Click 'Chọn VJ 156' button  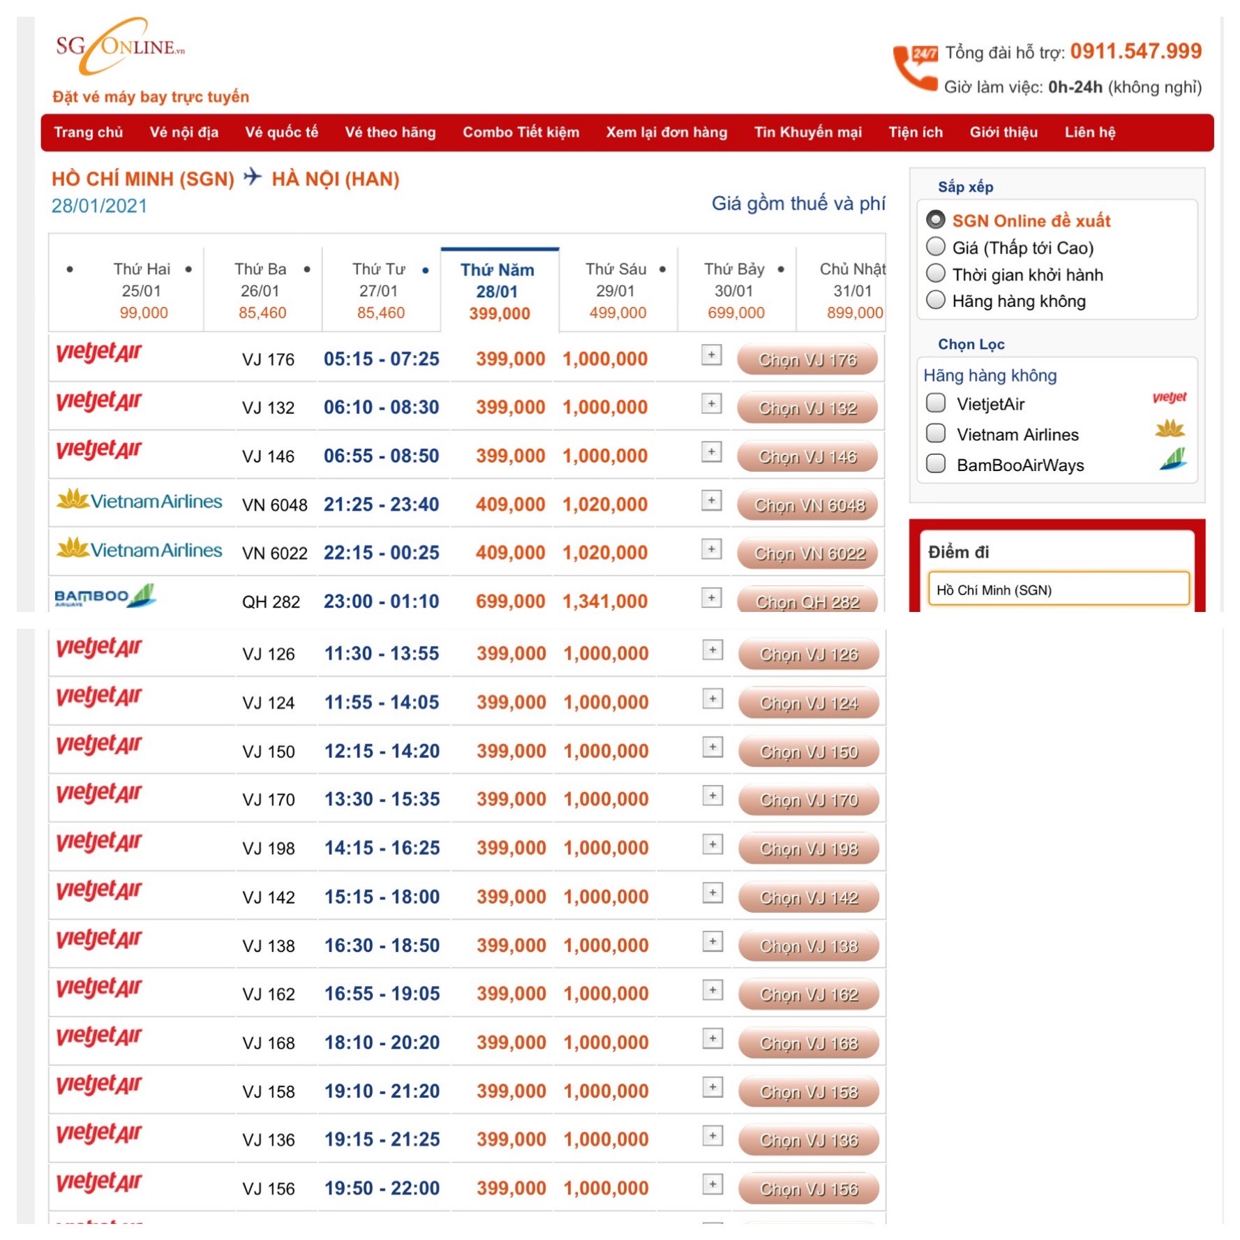(809, 1189)
